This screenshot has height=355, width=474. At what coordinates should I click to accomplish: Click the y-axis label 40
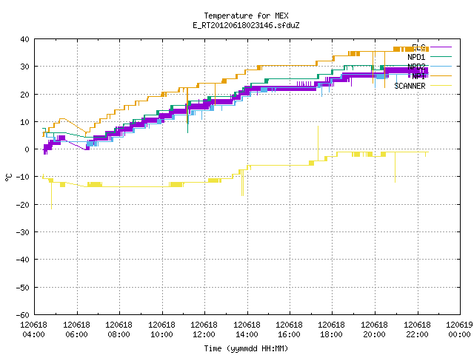[x=24, y=39]
